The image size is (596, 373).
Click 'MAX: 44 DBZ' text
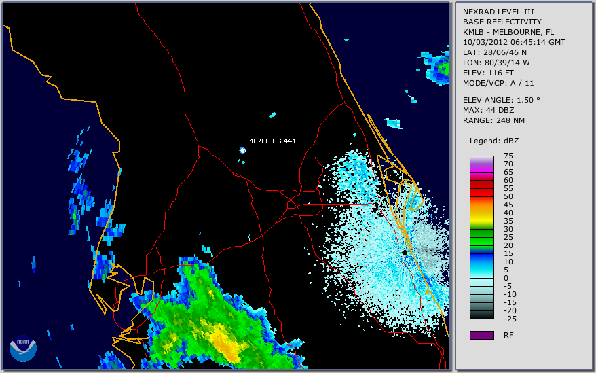click(489, 110)
